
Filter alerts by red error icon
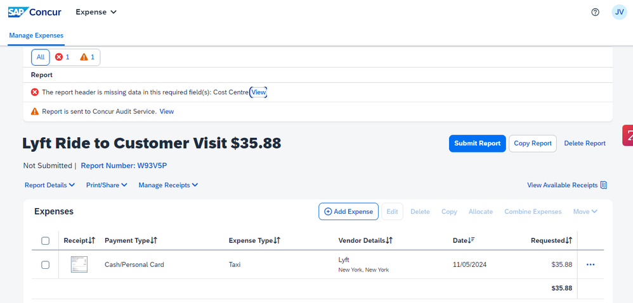pos(62,57)
